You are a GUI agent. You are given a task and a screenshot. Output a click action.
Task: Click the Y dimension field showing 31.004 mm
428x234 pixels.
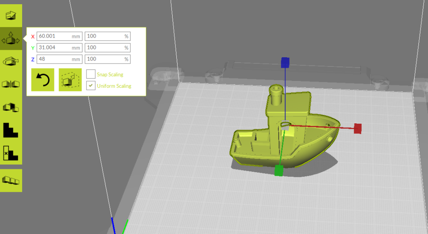click(59, 48)
